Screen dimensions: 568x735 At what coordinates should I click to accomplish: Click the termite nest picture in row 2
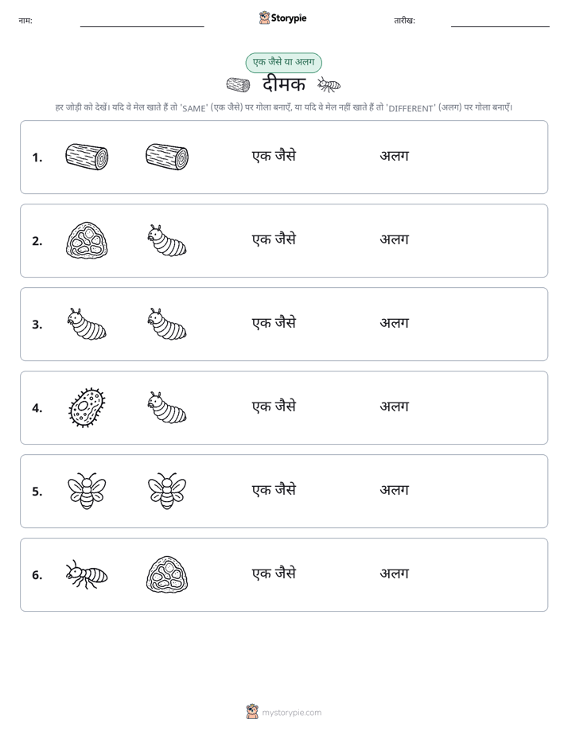coord(87,240)
